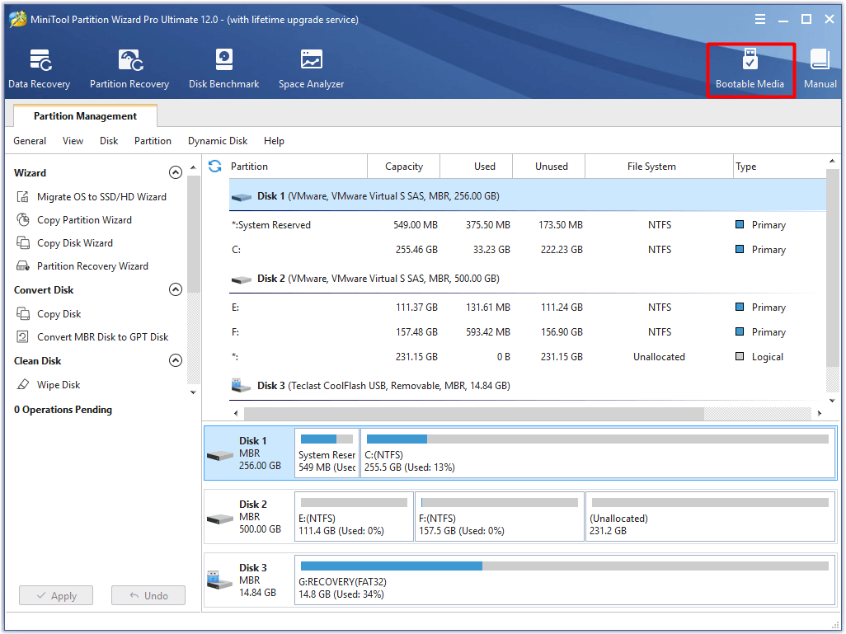The width and height of the screenshot is (846, 634).
Task: Click the Bootable Media icon
Action: pos(750,69)
